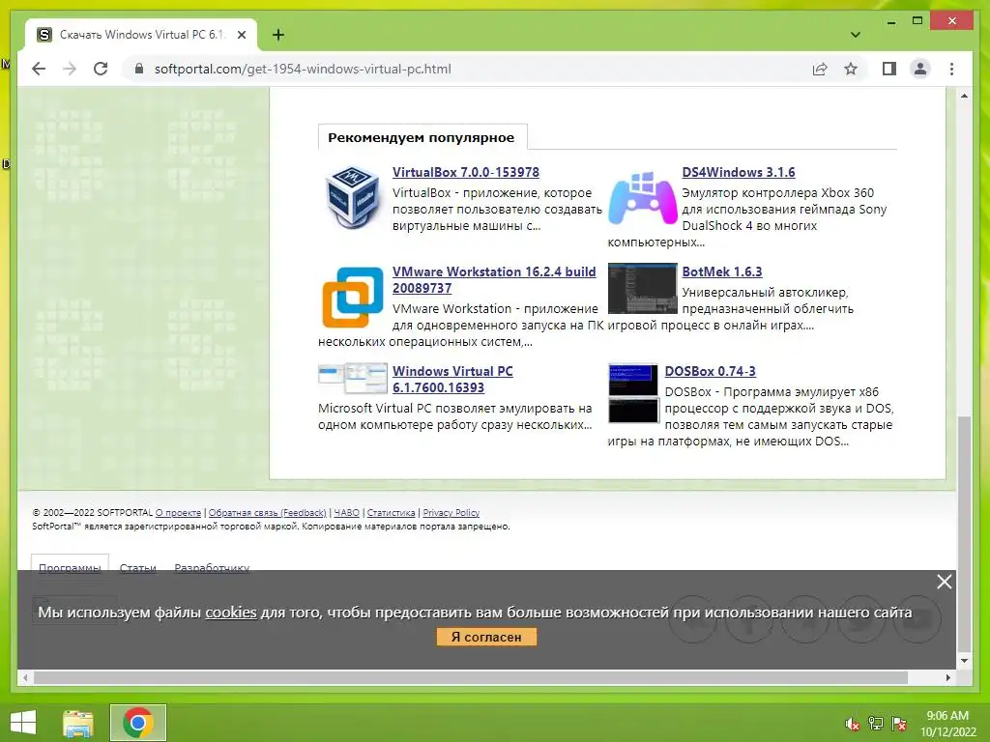The image size is (990, 742).
Task: Click the vertical scrollbar up arrow
Action: coord(964,96)
